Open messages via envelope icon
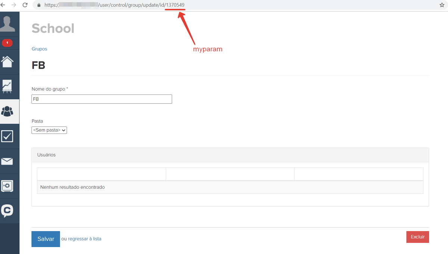Image resolution: width=448 pixels, height=254 pixels. [7, 161]
